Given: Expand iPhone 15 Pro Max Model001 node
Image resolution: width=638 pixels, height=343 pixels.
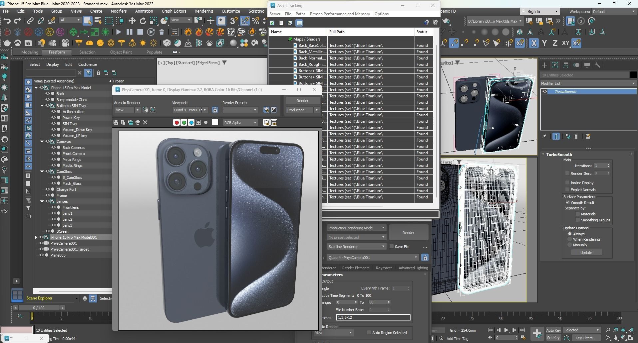Looking at the screenshot, I should [x=36, y=237].
